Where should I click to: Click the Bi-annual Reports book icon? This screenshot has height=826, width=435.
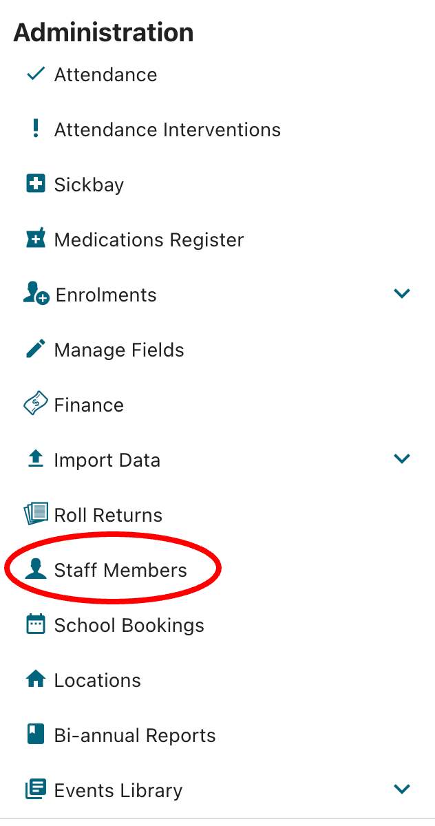(35, 734)
